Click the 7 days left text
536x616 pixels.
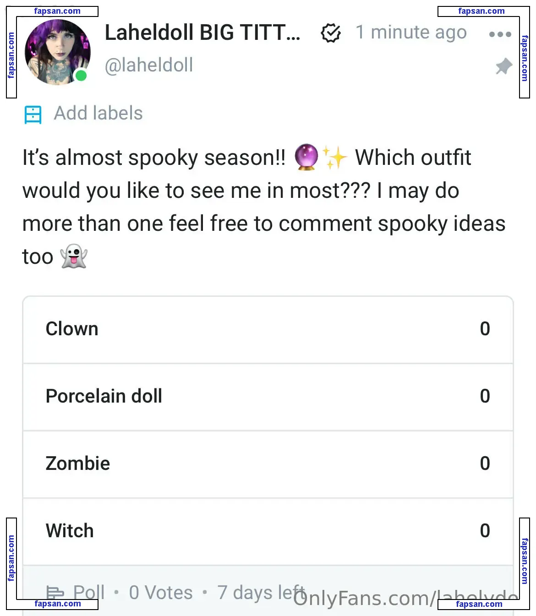pyautogui.click(x=260, y=592)
